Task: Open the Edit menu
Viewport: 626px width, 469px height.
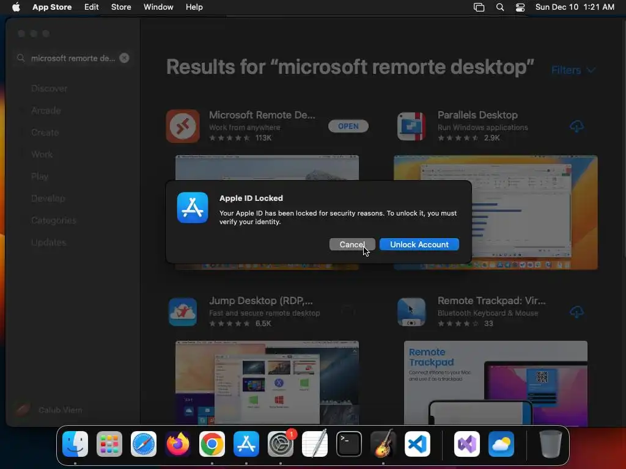Action: tap(92, 7)
